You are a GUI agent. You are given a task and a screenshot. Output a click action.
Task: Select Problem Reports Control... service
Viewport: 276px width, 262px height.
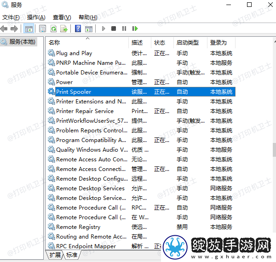(141, 130)
